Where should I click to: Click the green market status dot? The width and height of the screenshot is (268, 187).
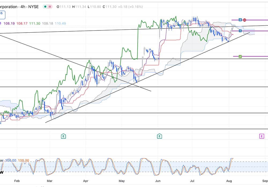click(x=45, y=7)
